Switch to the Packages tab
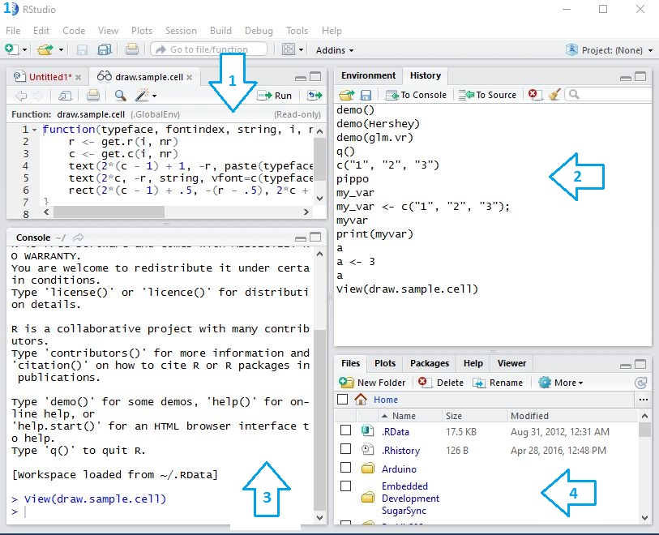 click(x=430, y=363)
